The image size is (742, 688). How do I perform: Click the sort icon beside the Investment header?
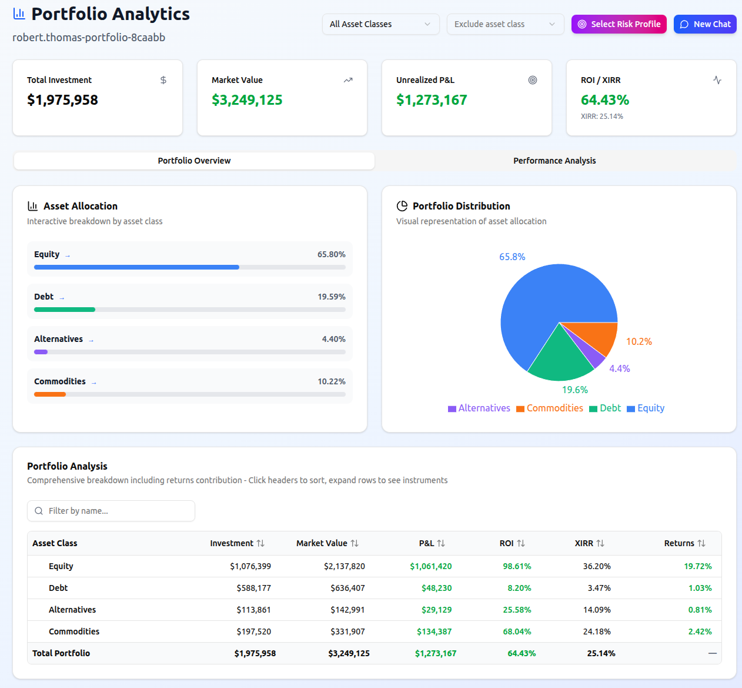pos(260,543)
